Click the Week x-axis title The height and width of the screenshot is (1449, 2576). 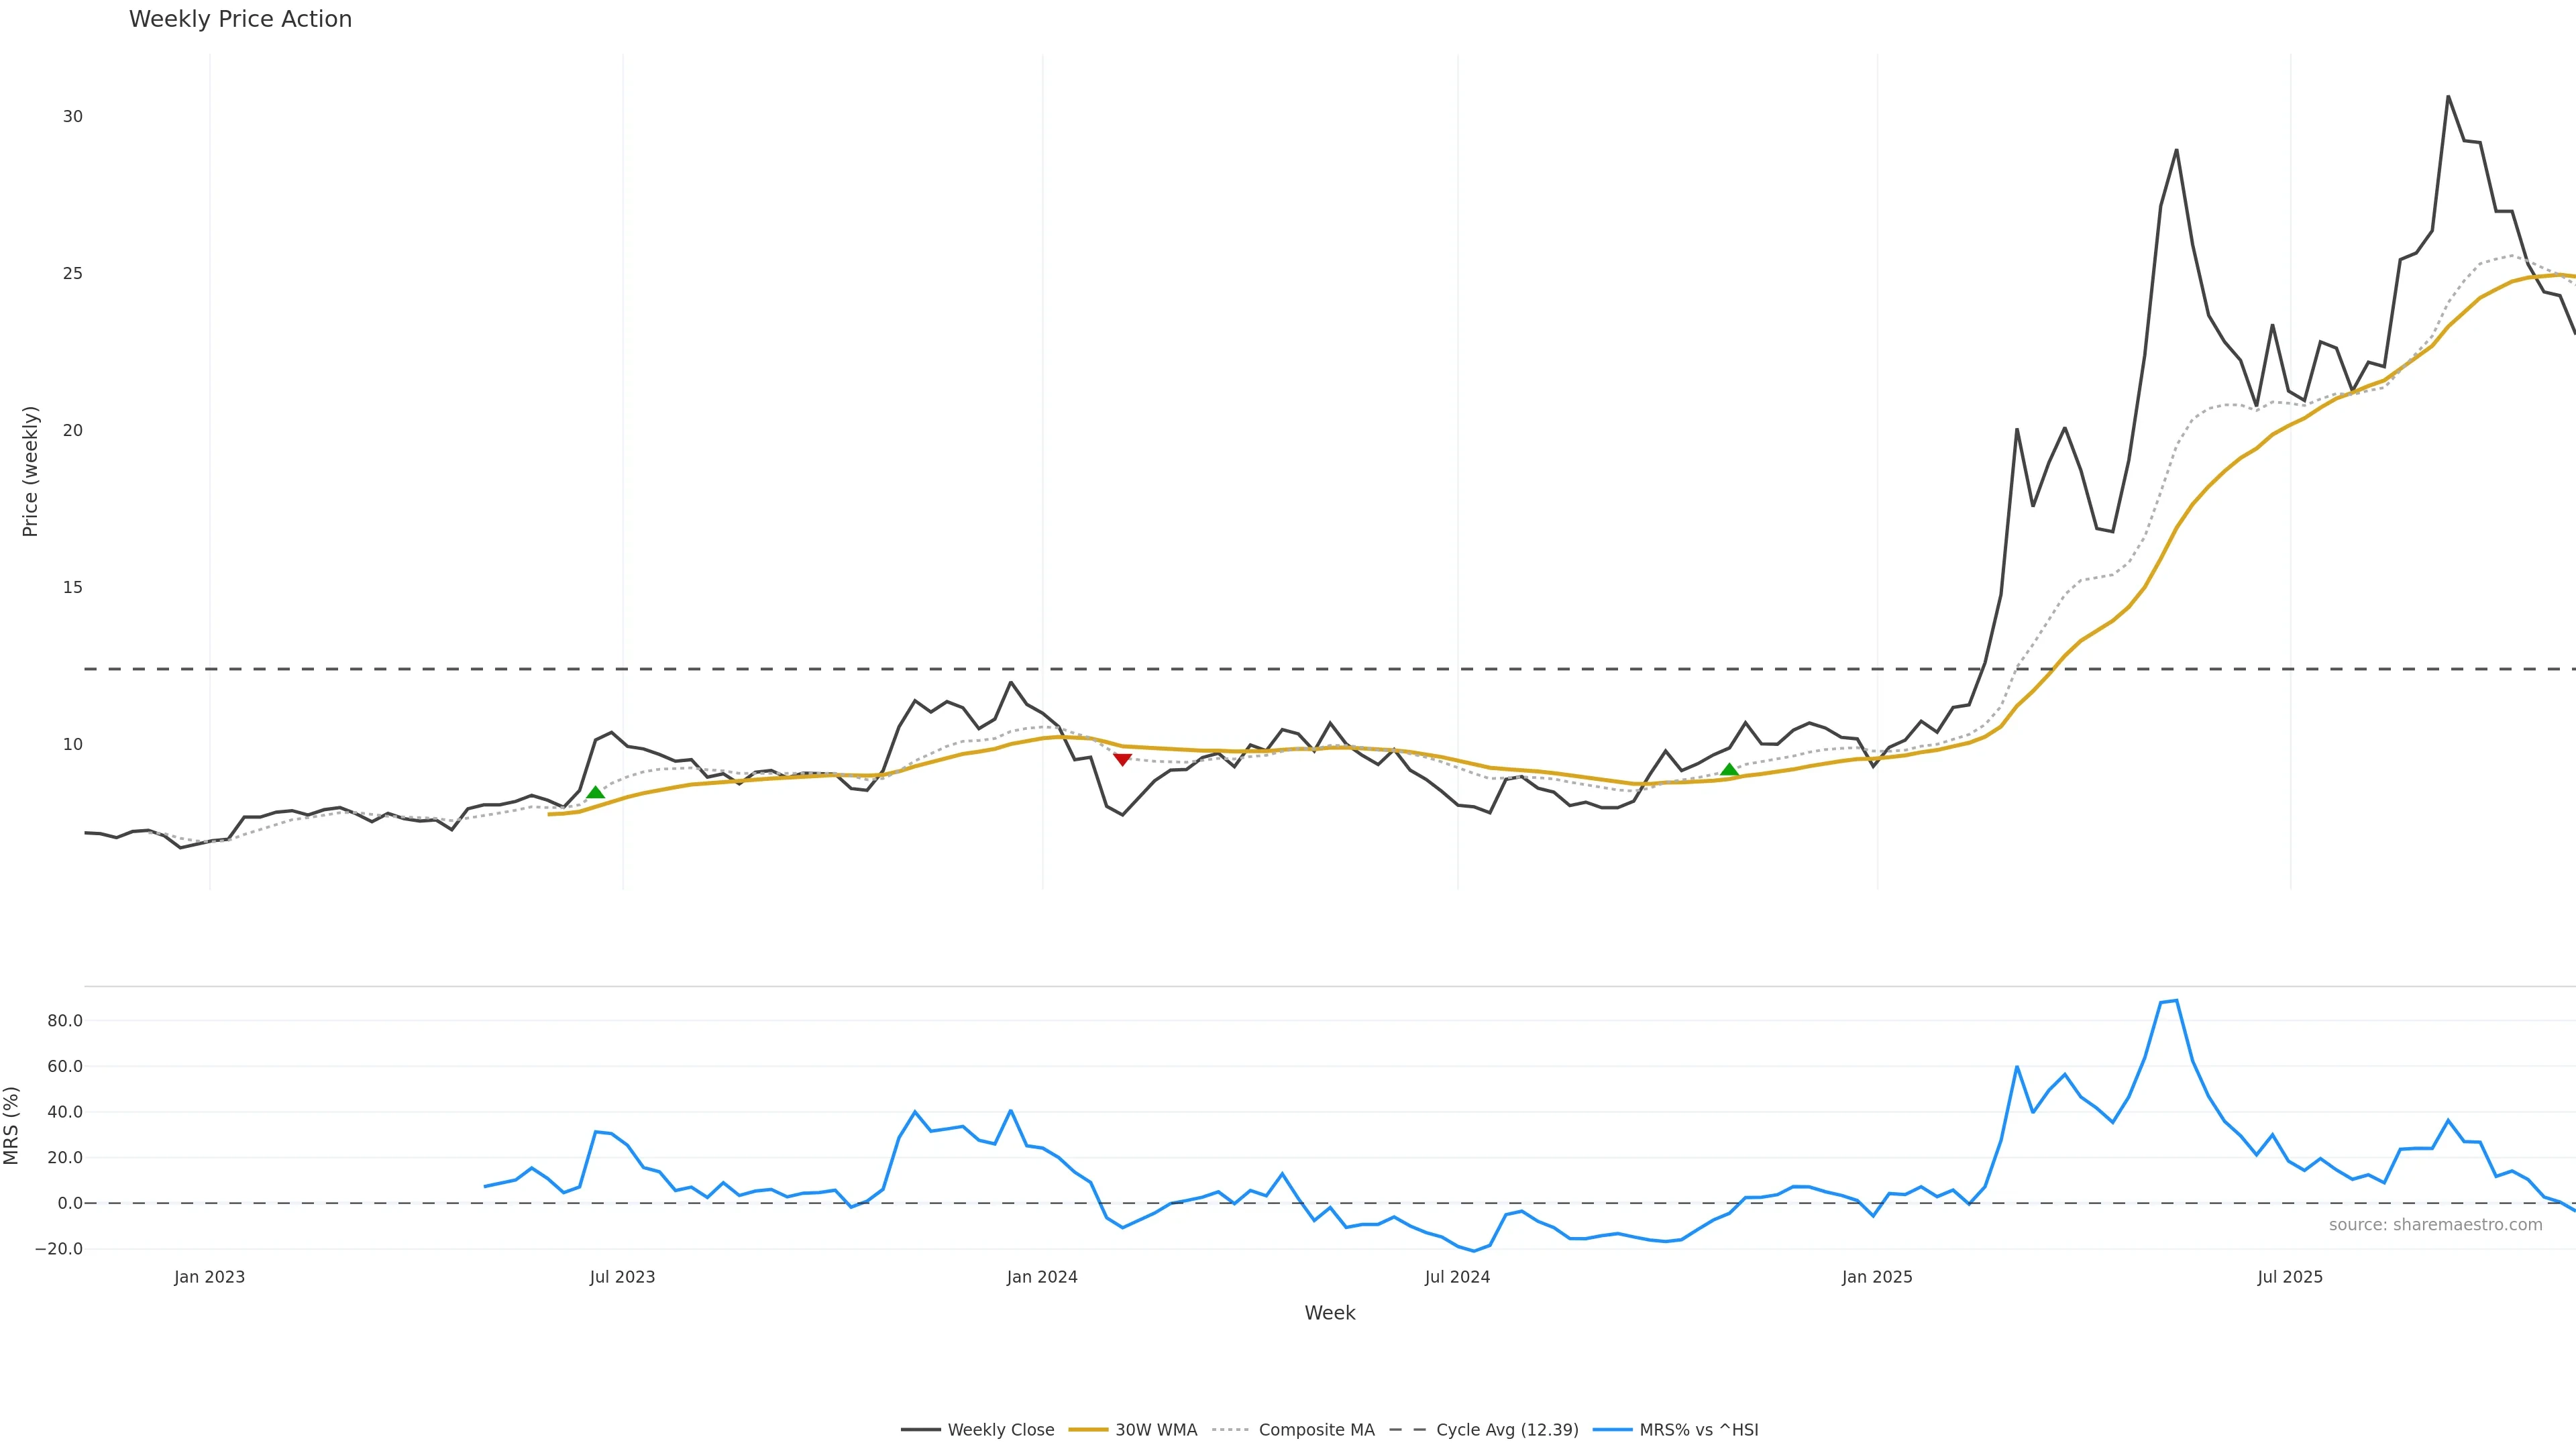coord(1329,1313)
